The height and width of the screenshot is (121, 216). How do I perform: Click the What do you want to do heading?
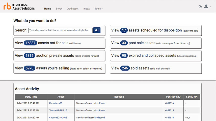coord(35,21)
